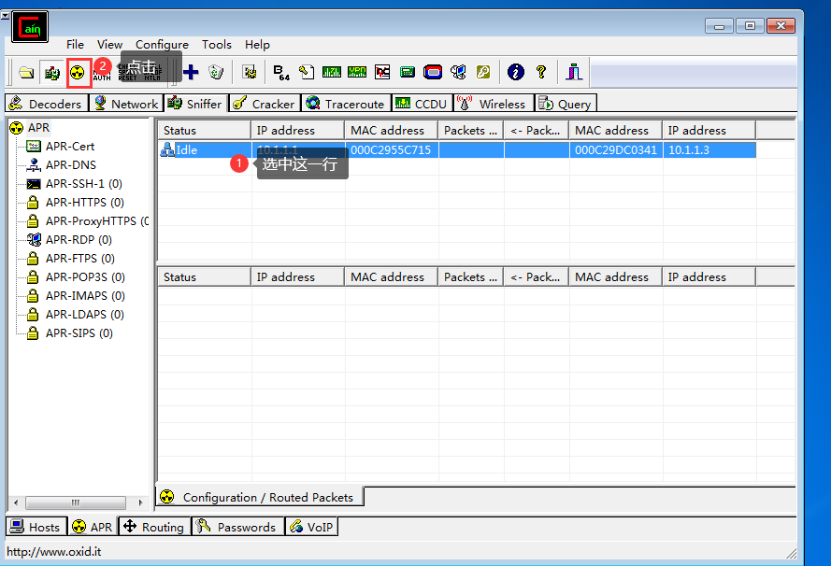Click the open folder toolbar icon
The width and height of the screenshot is (831, 566).
[x=26, y=73]
